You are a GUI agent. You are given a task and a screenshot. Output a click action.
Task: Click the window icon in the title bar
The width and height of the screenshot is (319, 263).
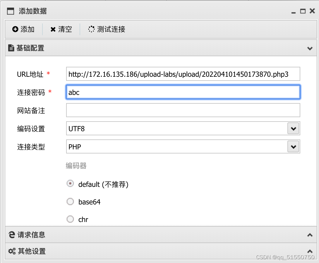pyautogui.click(x=10, y=11)
